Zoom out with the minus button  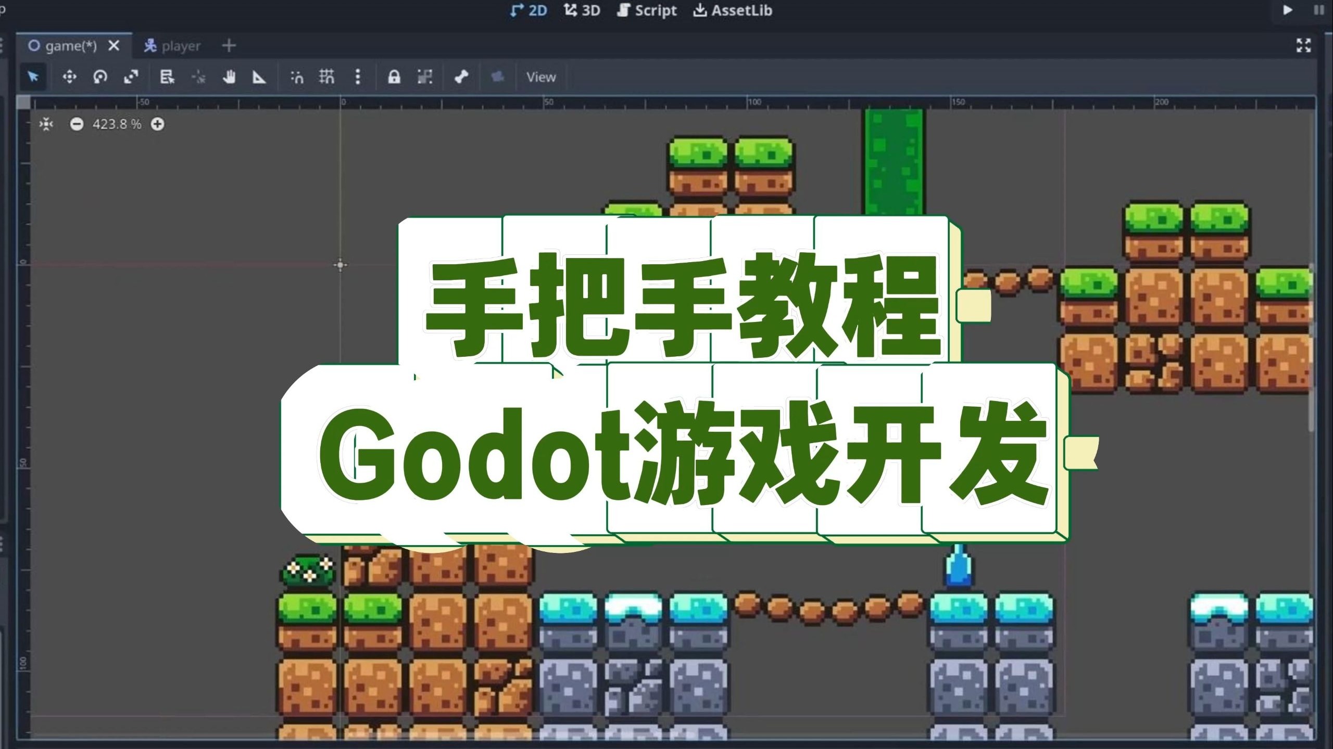pyautogui.click(x=77, y=124)
